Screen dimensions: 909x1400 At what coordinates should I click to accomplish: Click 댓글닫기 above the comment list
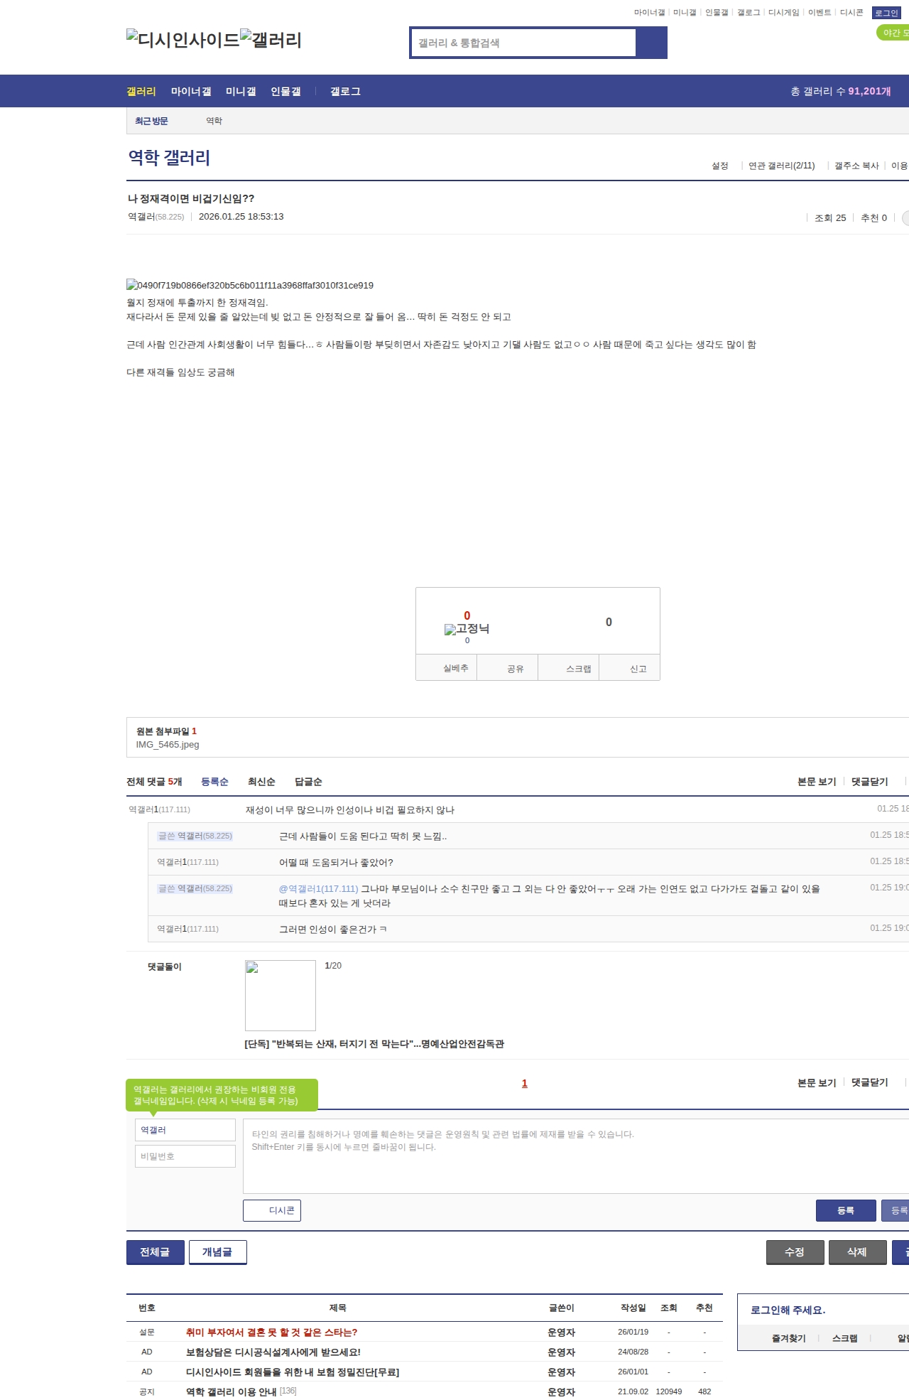tap(870, 782)
